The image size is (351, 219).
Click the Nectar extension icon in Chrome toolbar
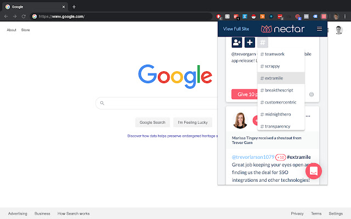(324, 16)
